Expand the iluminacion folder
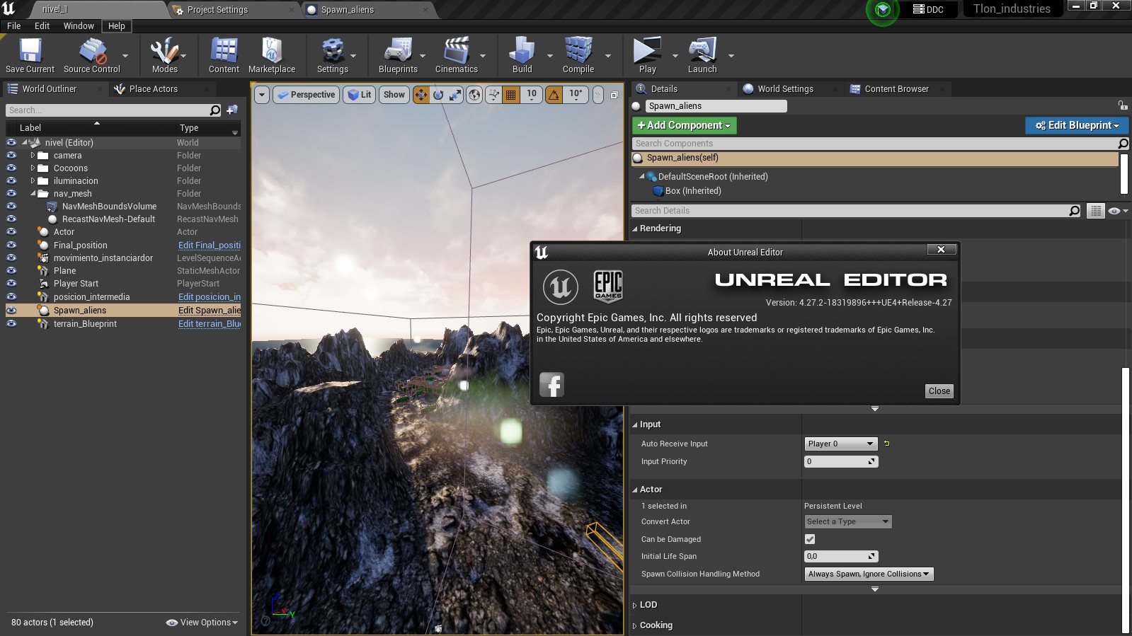Viewport: 1132px width, 636px height. tap(33, 181)
